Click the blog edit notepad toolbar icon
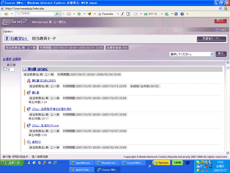The image size is (230, 173). tap(128, 14)
